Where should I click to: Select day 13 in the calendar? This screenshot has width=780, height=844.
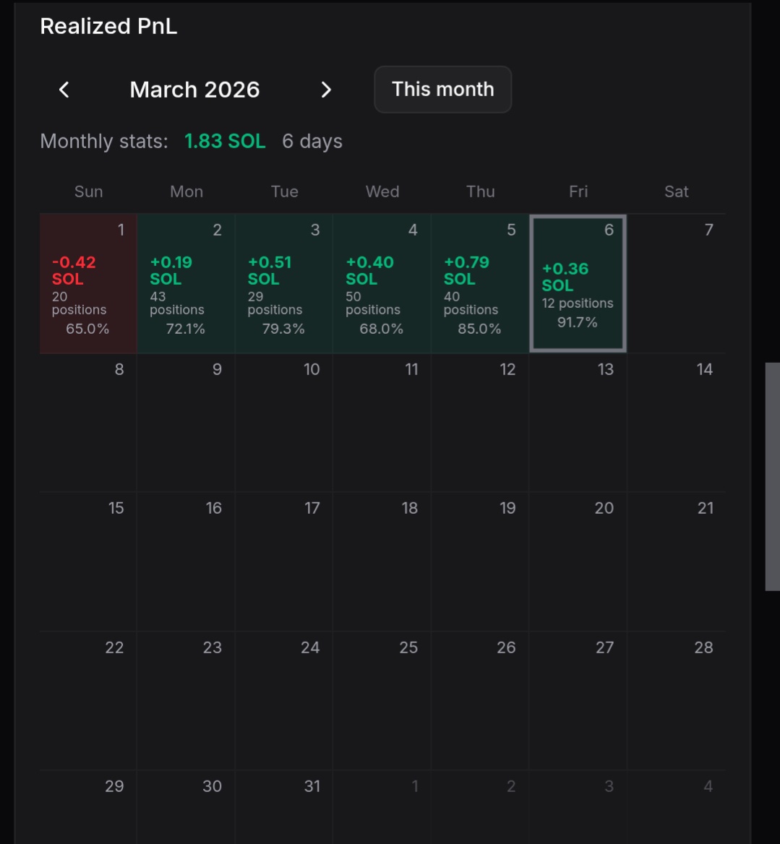(x=578, y=423)
